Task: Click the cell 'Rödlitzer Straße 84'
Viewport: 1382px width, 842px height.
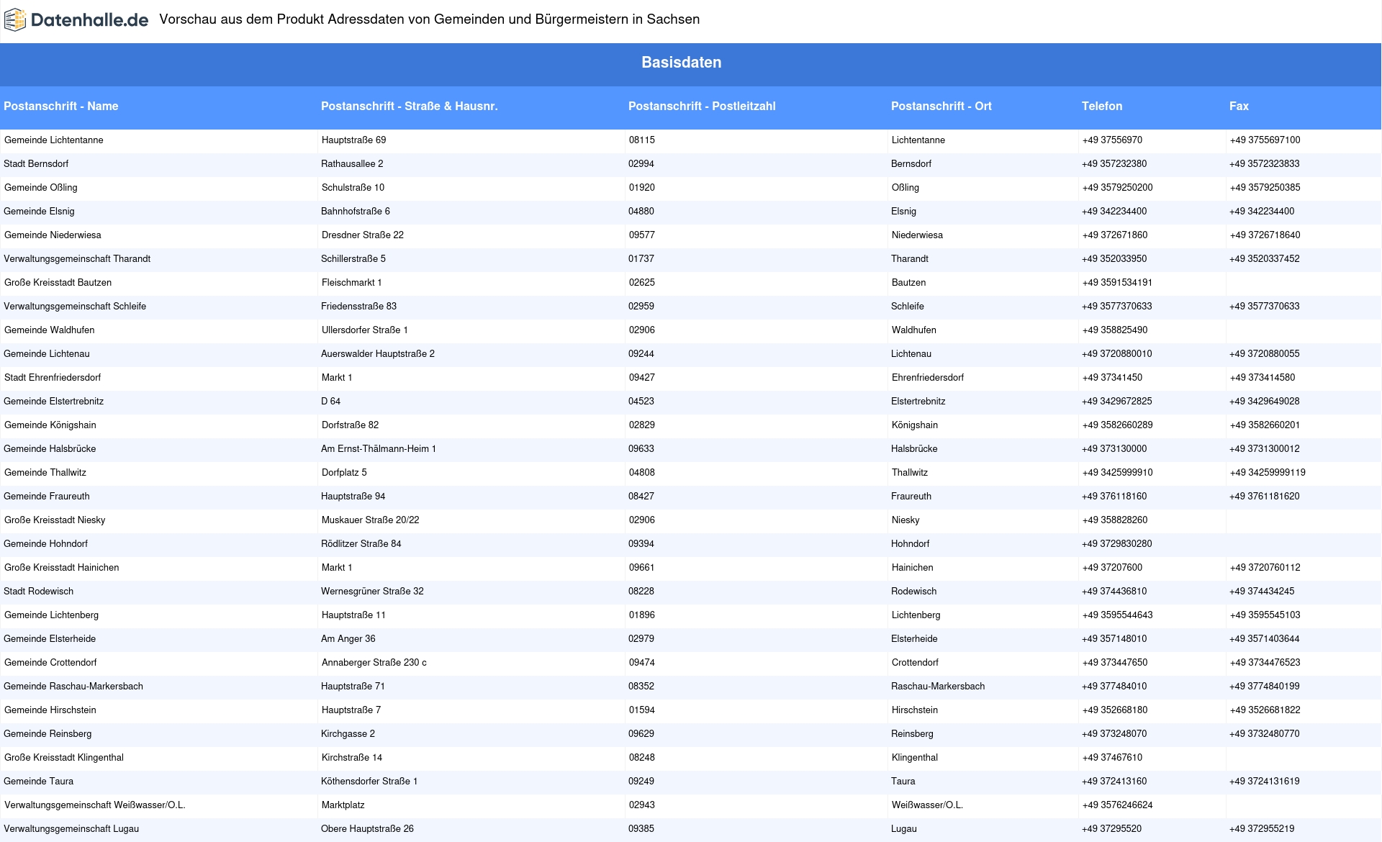Action: coord(361,544)
